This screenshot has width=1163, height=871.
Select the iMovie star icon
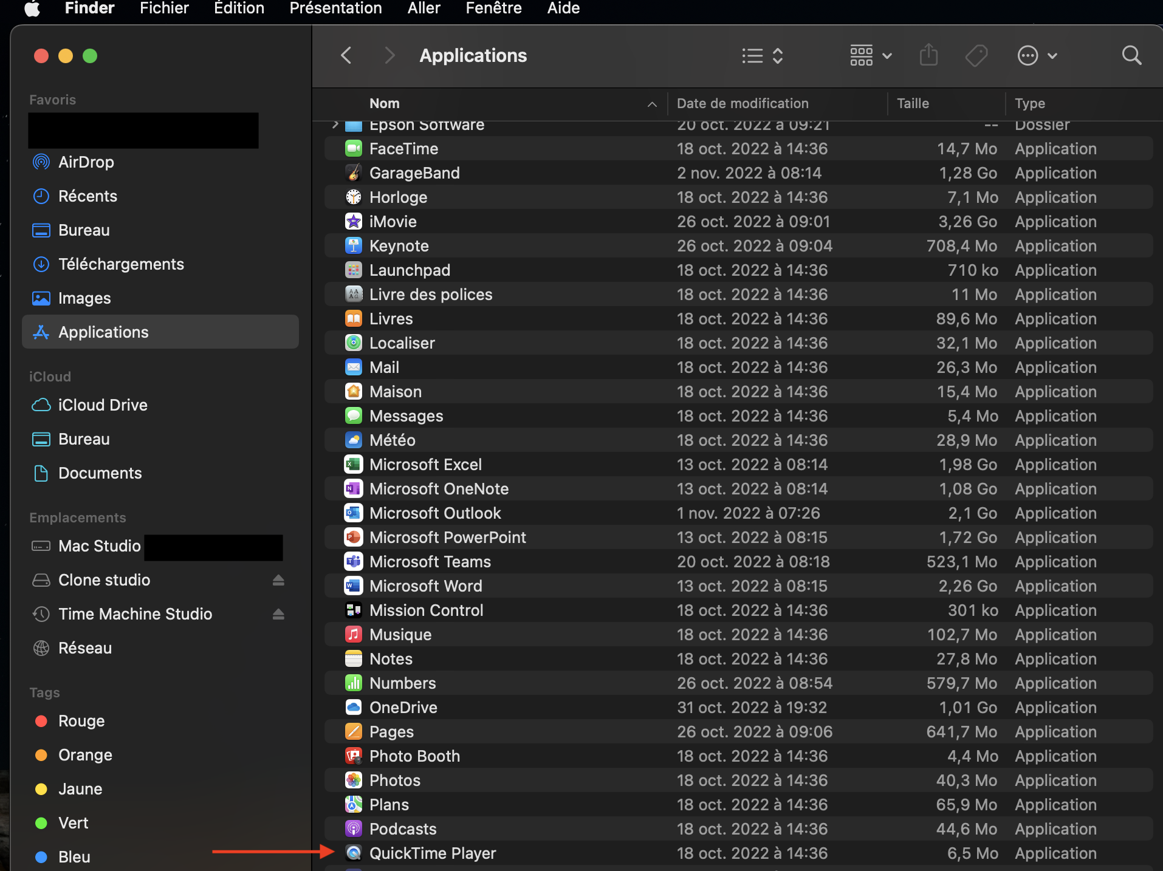pos(354,222)
